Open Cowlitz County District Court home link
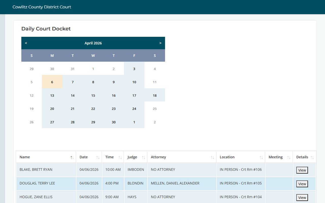 point(42,7)
